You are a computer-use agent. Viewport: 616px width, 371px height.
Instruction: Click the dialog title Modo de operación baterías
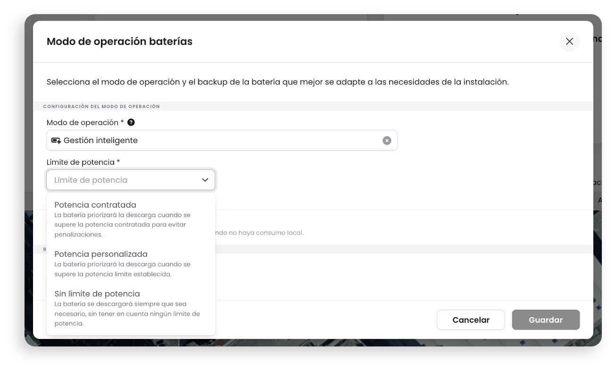tap(119, 42)
